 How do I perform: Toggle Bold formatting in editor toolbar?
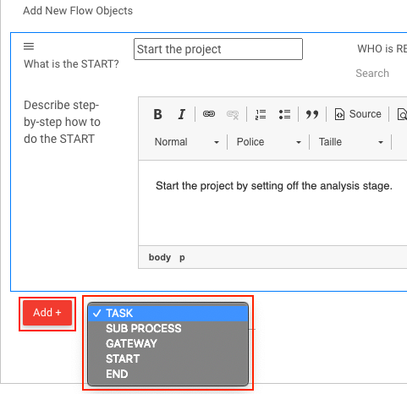point(157,114)
